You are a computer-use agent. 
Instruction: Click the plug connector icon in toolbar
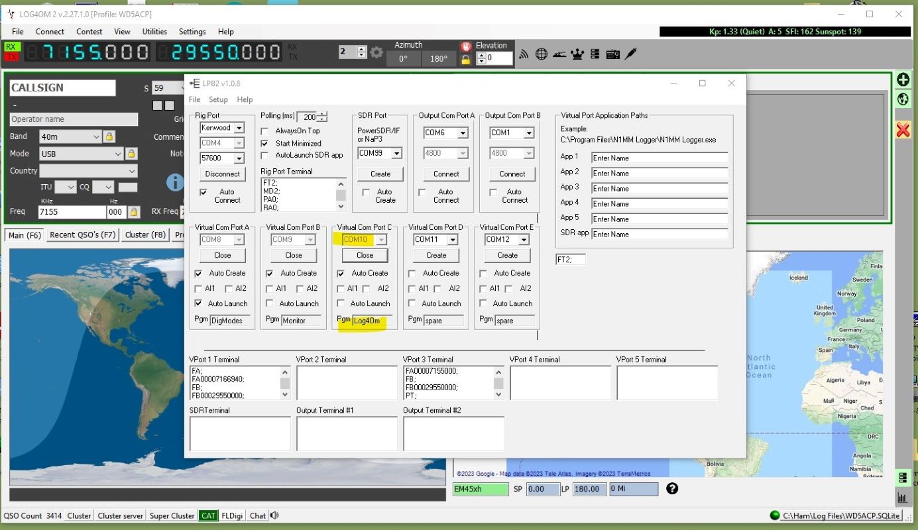click(631, 54)
